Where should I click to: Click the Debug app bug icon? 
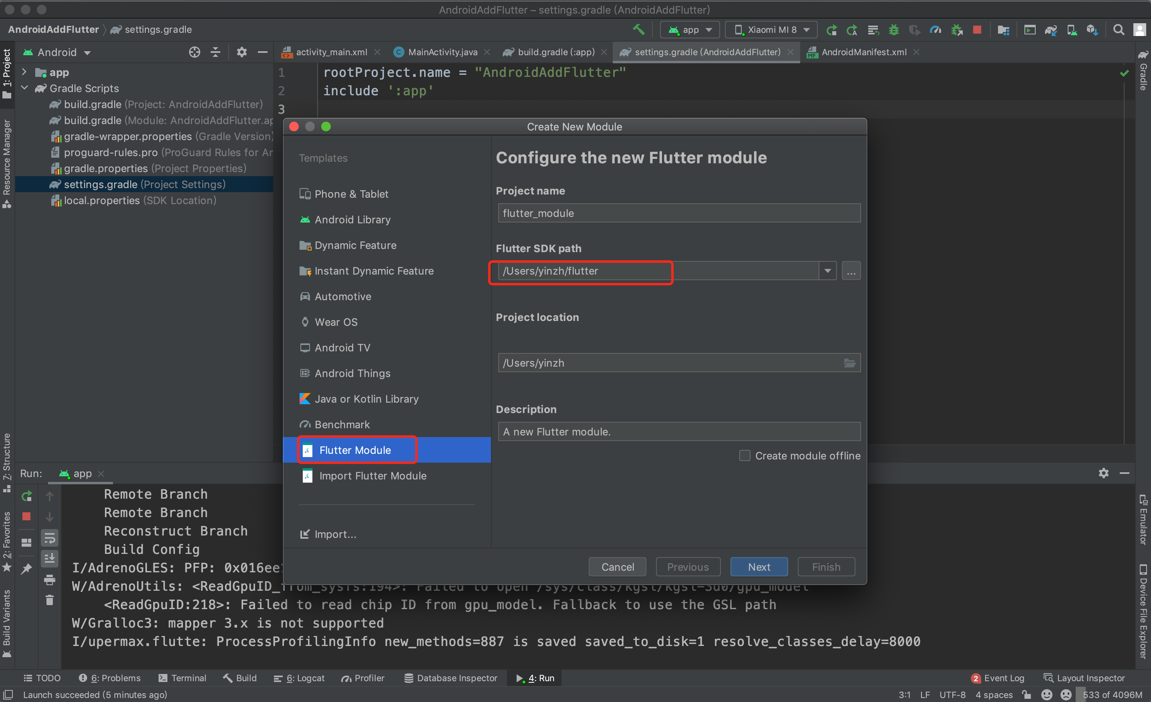(893, 30)
